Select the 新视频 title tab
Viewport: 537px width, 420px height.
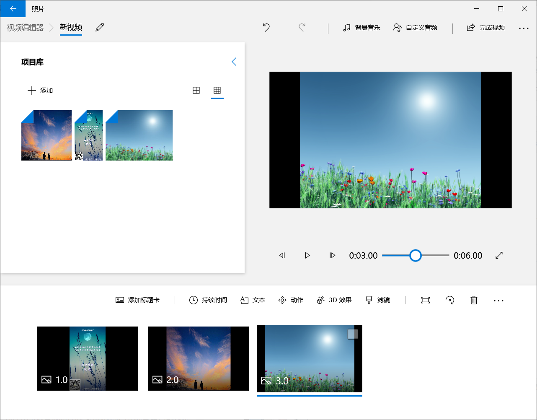click(71, 27)
